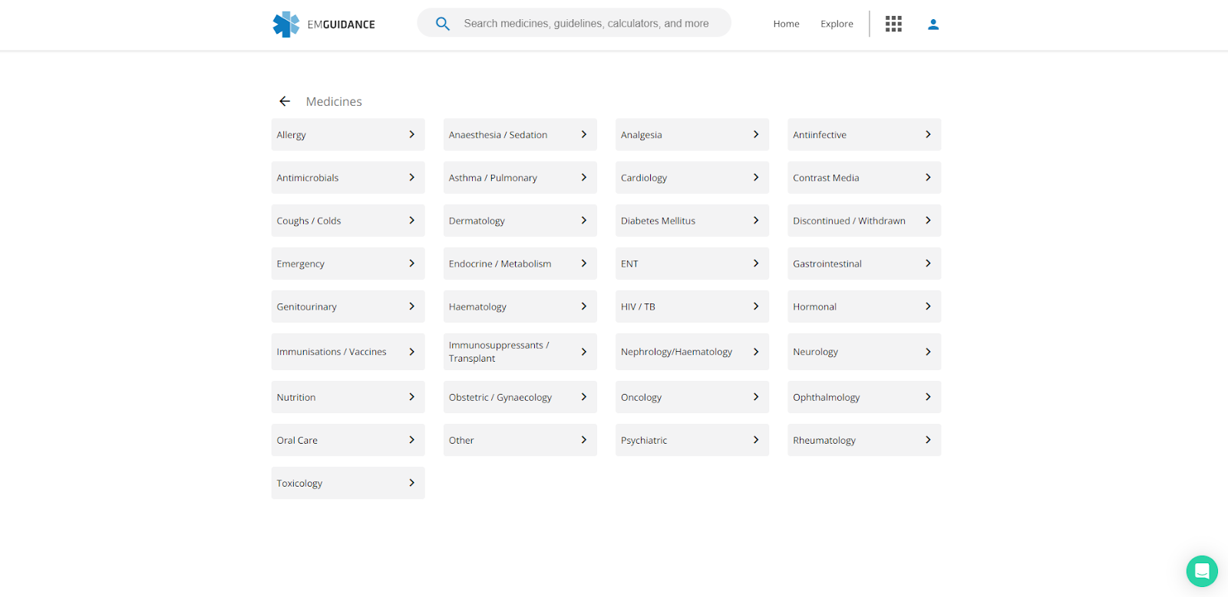This screenshot has width=1228, height=597.
Task: Choose the Nutrition category
Action: [348, 397]
